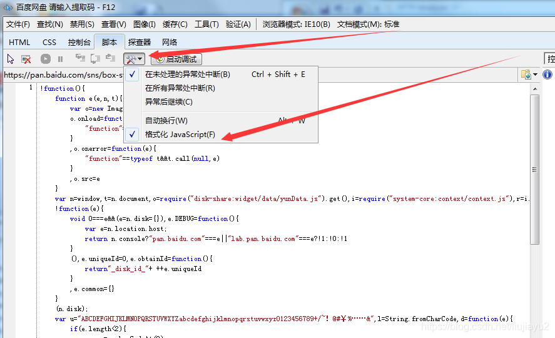The width and height of the screenshot is (555, 338).
Task: Toggle 格式化 JavaScript(F) checked option
Action: coord(221,135)
